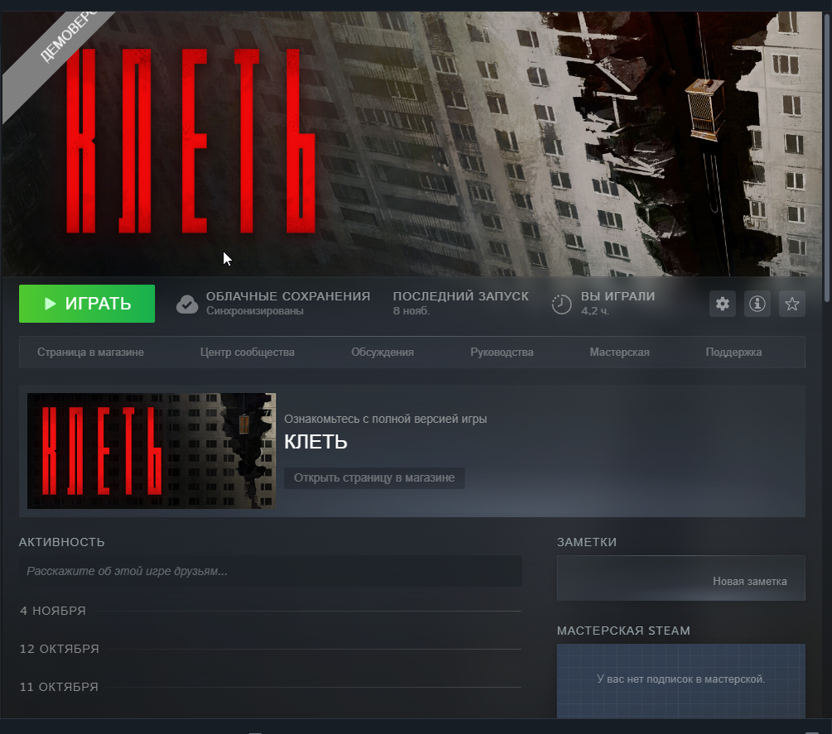Viewport: 832px width, 734px height.
Task: Click Ознакомьтесь с полной версией игры text
Action: click(x=385, y=419)
